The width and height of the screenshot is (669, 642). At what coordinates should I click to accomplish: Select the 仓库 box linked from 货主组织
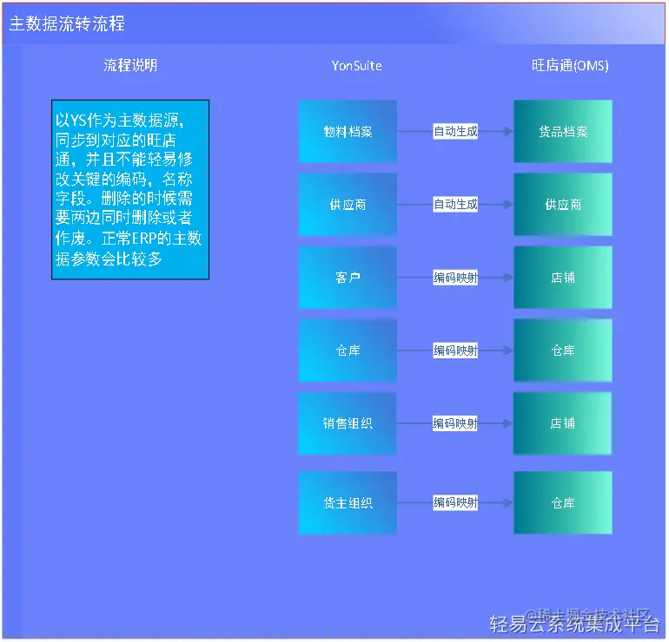(x=563, y=502)
